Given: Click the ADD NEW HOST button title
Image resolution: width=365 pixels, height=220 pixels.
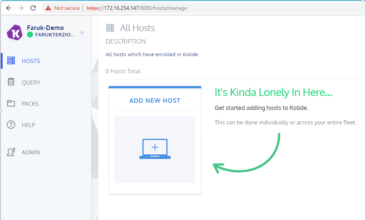Looking at the screenshot, I should (x=155, y=101).
